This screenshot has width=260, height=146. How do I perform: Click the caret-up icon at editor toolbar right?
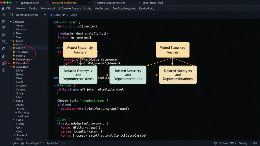coord(253,15)
